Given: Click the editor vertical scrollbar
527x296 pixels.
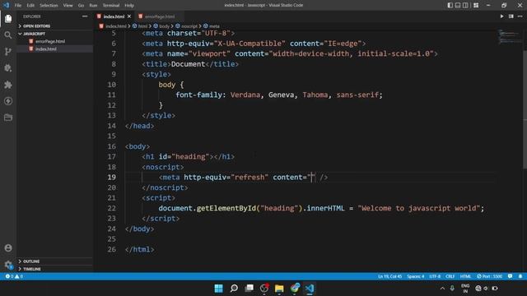Looking at the screenshot, I should [525, 109].
